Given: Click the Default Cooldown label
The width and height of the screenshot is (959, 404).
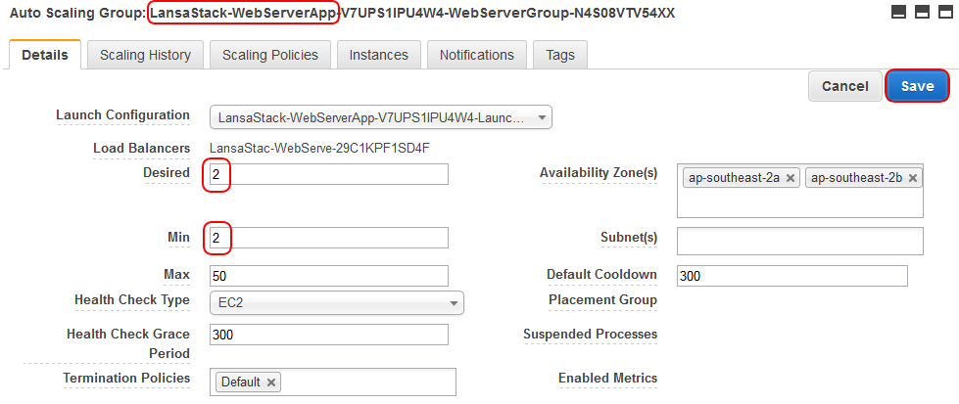Looking at the screenshot, I should (x=601, y=275).
